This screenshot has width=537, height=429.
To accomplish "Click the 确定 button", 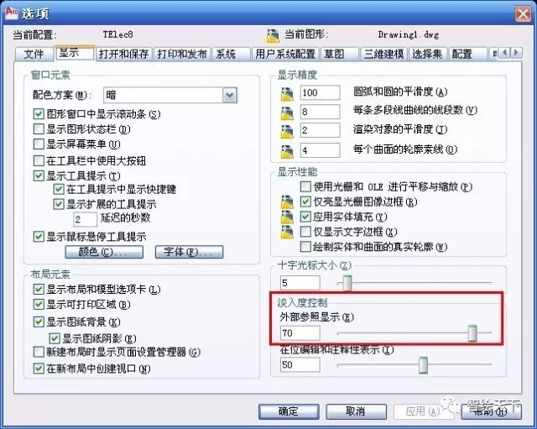I will [x=289, y=411].
